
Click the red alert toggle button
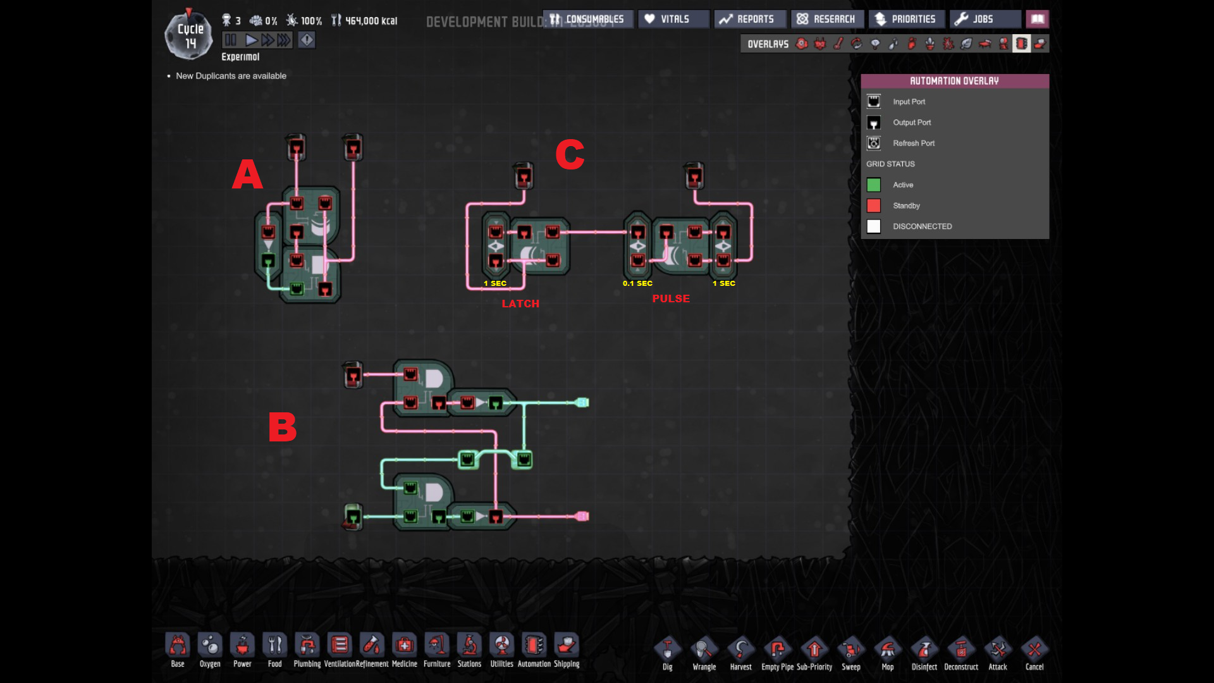tap(307, 40)
